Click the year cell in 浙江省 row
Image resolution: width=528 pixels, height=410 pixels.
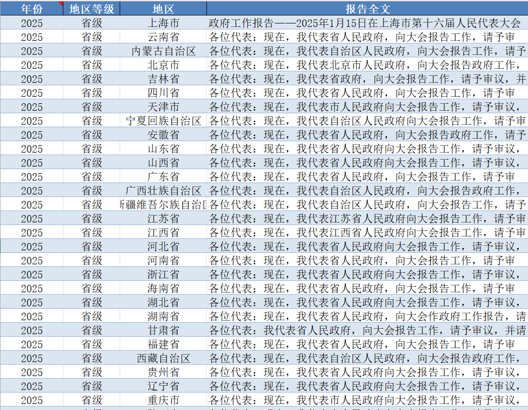31,274
